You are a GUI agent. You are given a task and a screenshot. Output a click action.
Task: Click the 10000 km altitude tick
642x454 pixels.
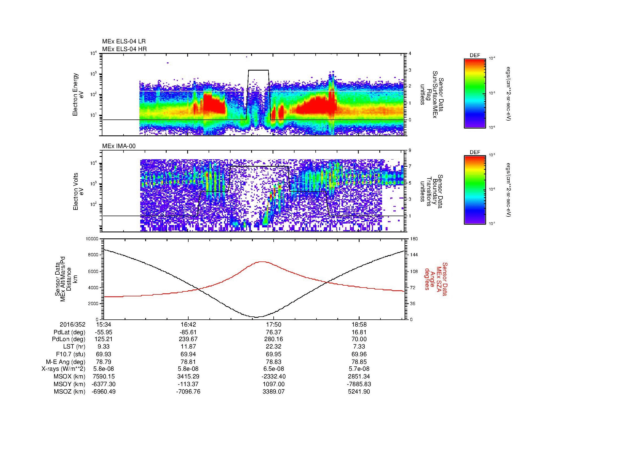pos(92,239)
